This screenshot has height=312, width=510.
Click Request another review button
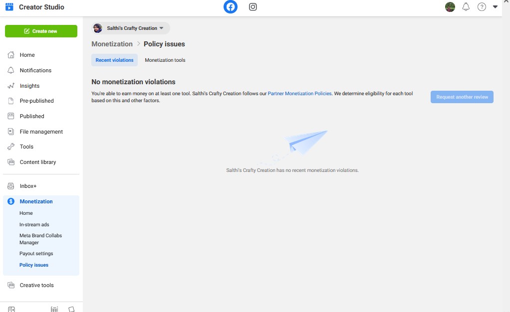point(462,97)
